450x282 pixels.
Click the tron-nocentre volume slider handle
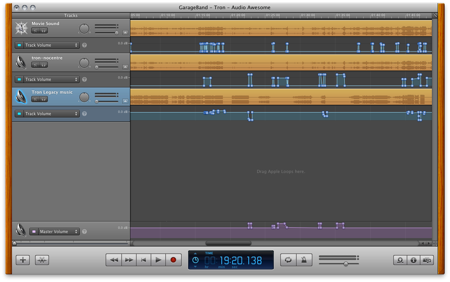[97, 67]
